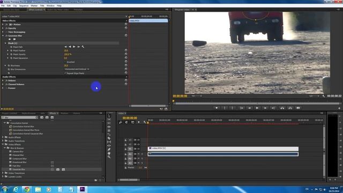The width and height of the screenshot is (343, 193).
Task: Click Export Frame camera icon in Program monitor
Action: point(298,108)
